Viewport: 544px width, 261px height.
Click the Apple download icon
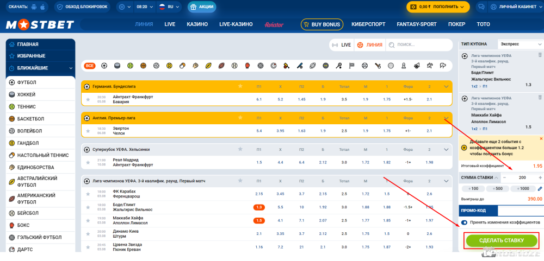click(44, 7)
